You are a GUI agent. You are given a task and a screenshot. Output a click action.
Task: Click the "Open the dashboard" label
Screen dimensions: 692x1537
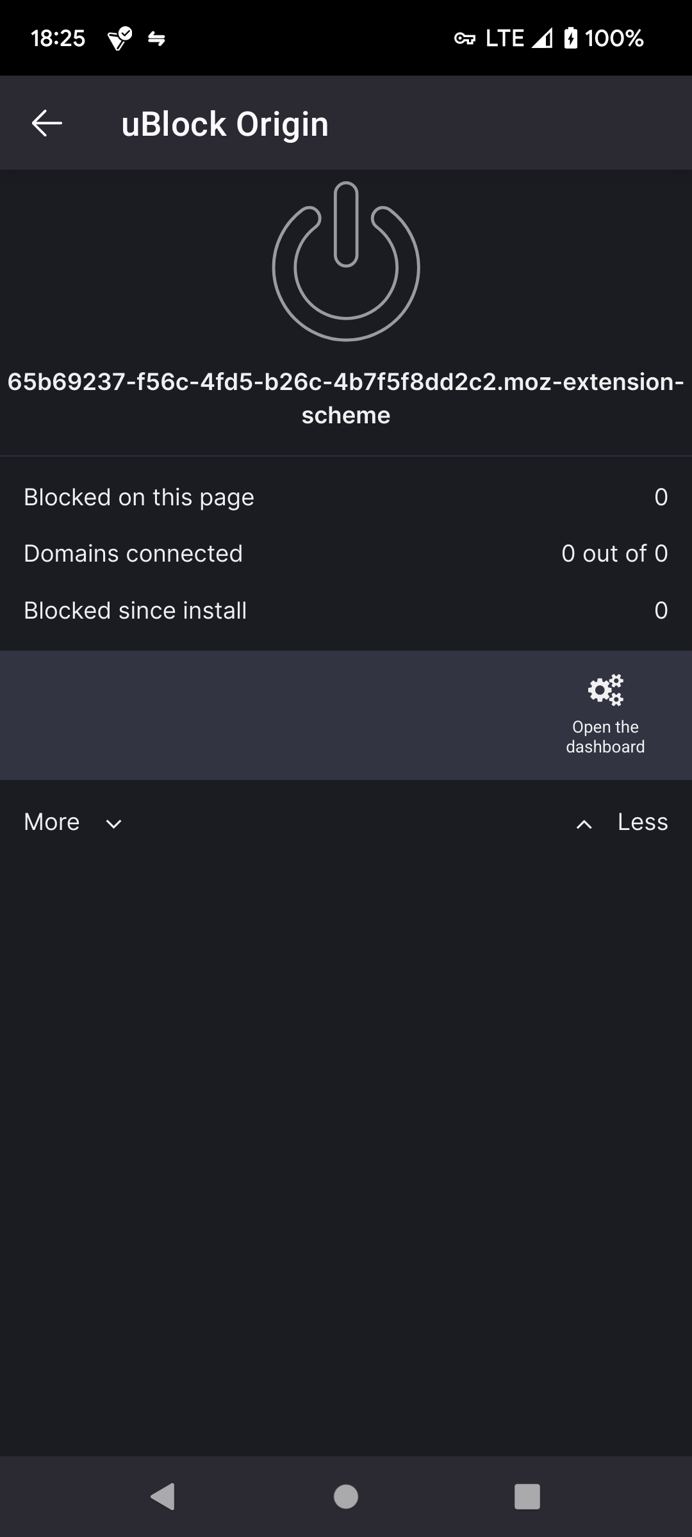605,737
